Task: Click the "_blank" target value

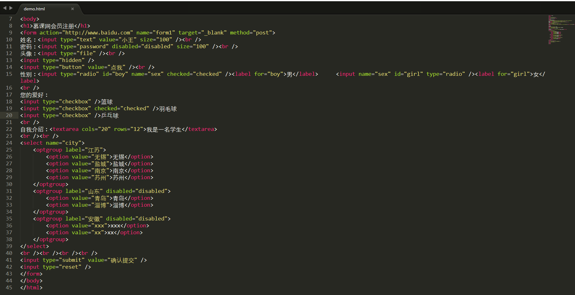Action: pos(214,33)
